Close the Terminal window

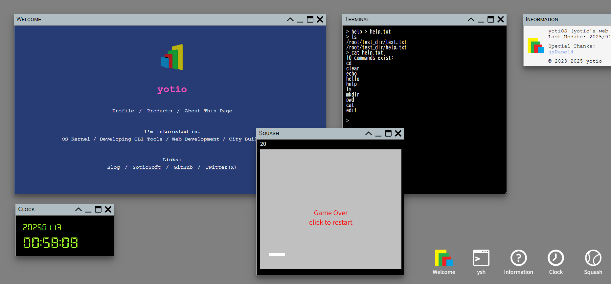click(501, 19)
